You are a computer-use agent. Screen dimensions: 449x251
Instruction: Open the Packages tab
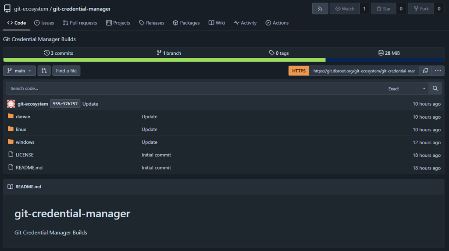tap(186, 23)
